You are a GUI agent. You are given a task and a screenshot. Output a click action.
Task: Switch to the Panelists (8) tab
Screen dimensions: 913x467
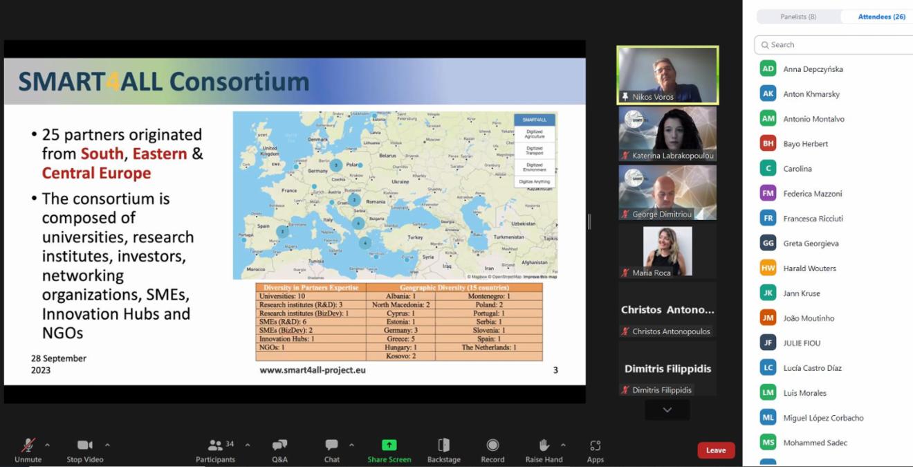[x=798, y=17]
